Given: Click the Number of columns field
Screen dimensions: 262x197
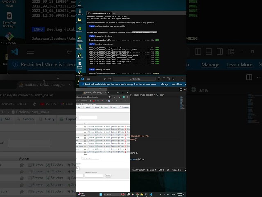Looking at the screenshot, I should coord(94,176).
